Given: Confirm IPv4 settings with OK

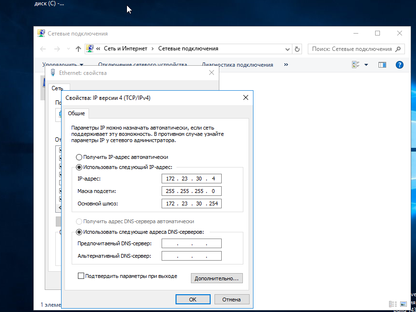Looking at the screenshot, I should coord(193,300).
